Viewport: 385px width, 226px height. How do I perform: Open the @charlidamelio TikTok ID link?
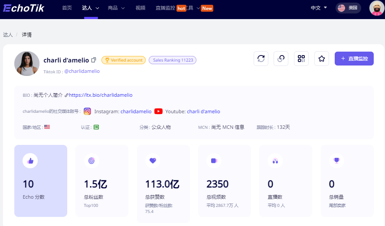82,71
